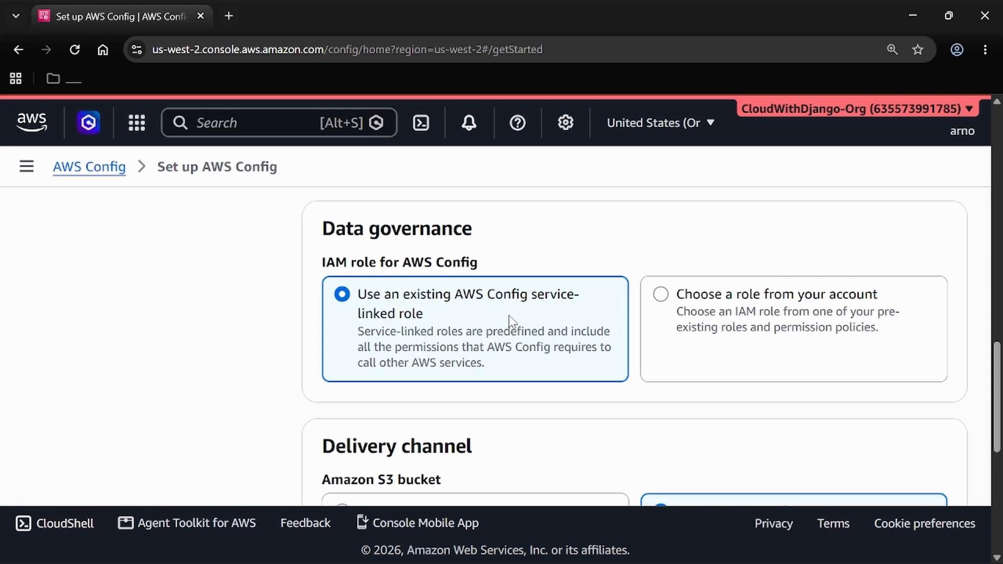This screenshot has width=1003, height=564.
Task: Open the Chrome three-dot menu
Action: point(985,50)
